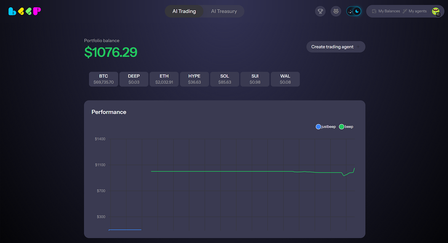
Task: Click the magic wand icon beside My agents
Action: click(405, 11)
